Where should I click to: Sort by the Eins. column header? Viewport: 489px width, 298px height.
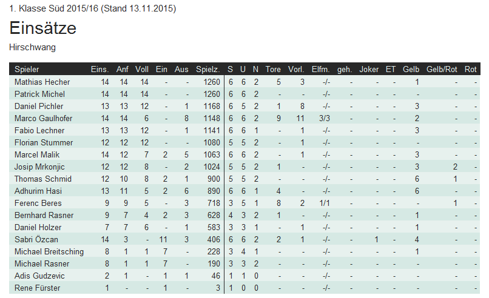pyautogui.click(x=99, y=69)
